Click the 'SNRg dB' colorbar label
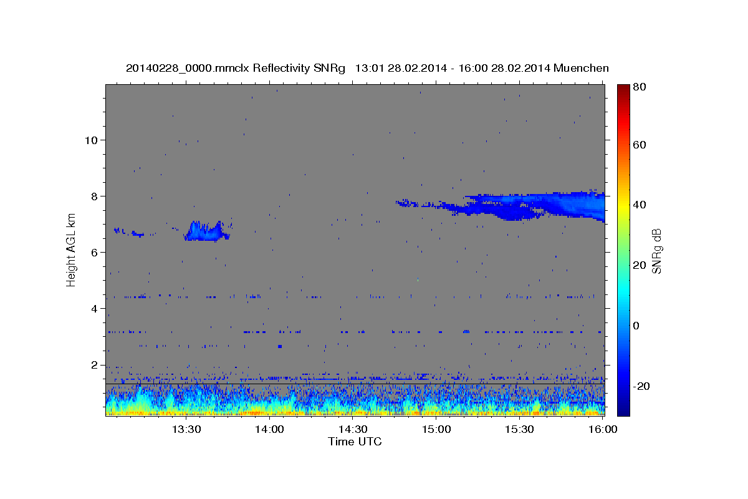 pyautogui.click(x=656, y=251)
